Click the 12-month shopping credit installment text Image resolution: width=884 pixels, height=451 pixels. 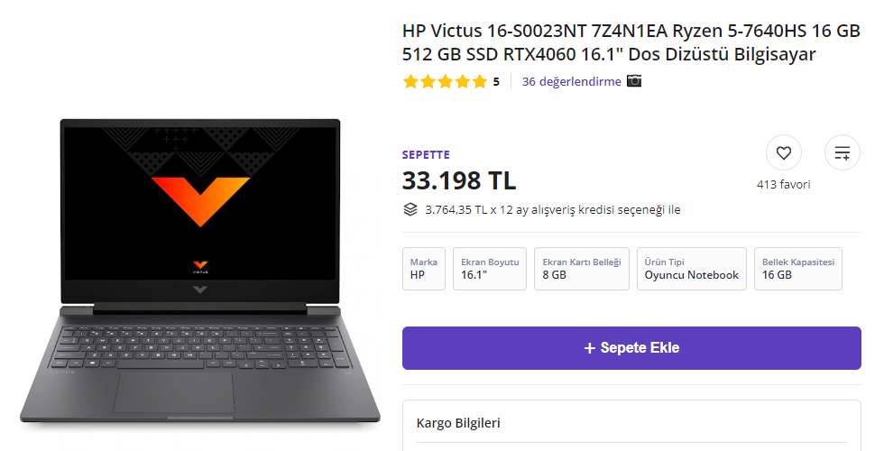coord(552,209)
